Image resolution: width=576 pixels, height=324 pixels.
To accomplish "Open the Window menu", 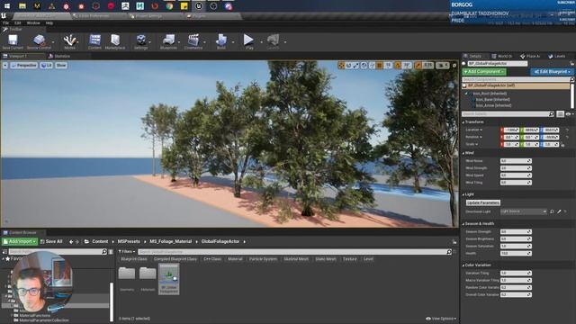I will (33, 22).
